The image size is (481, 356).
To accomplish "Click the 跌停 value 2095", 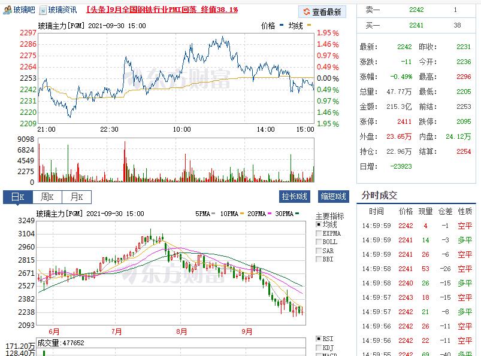I will coord(464,121).
